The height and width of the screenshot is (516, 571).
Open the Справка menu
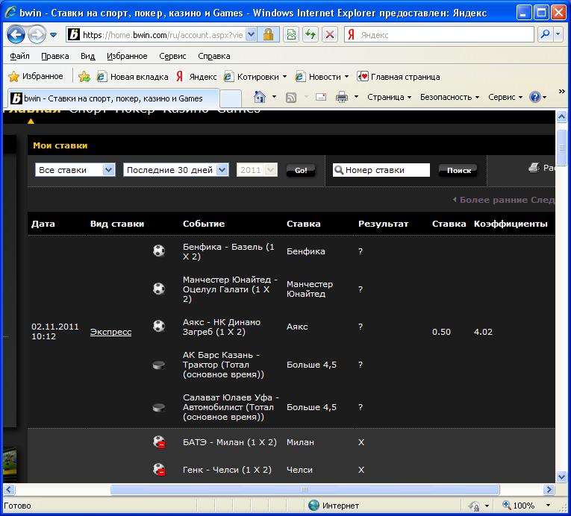point(214,56)
